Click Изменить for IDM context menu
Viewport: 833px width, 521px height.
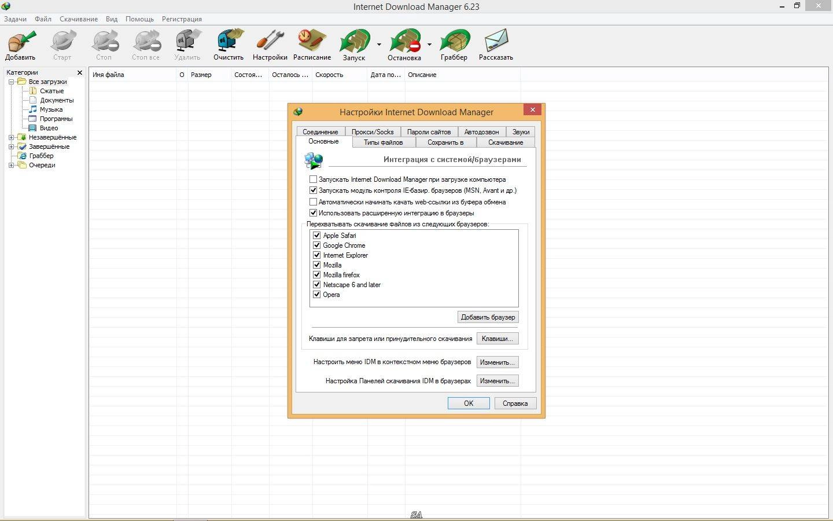[497, 362]
